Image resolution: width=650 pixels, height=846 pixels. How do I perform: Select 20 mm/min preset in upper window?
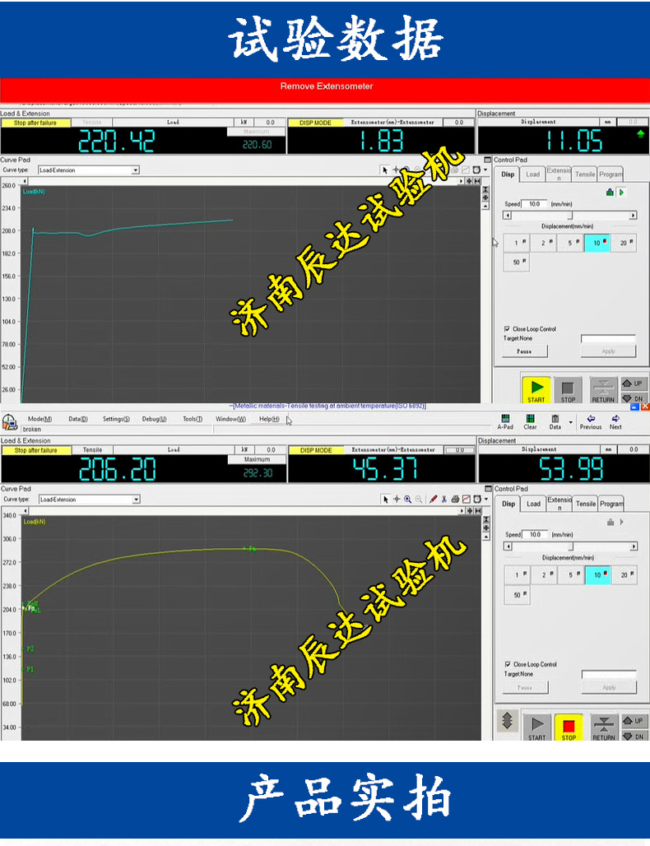tap(624, 243)
